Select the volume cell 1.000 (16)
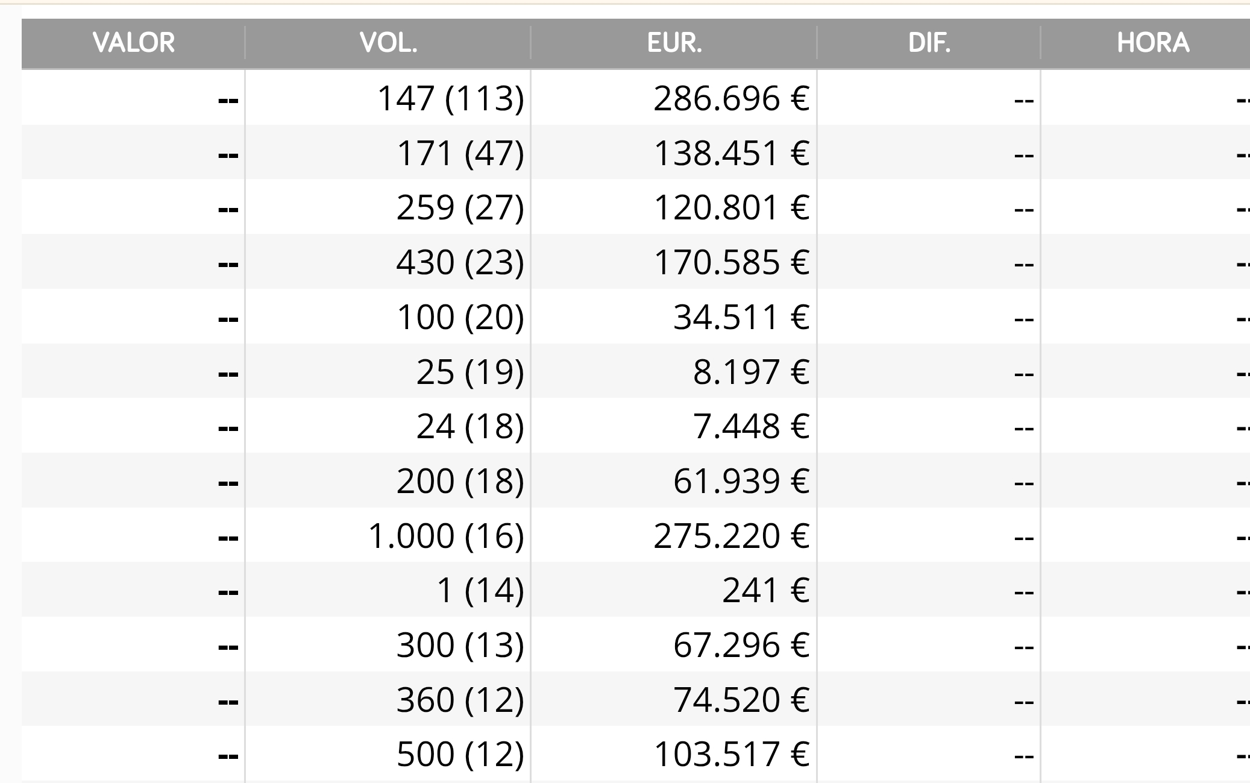1250x783 pixels. [x=445, y=536]
